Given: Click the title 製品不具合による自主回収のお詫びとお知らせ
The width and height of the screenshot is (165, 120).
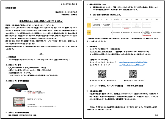Looking at the screenshot, I should click(41, 21).
